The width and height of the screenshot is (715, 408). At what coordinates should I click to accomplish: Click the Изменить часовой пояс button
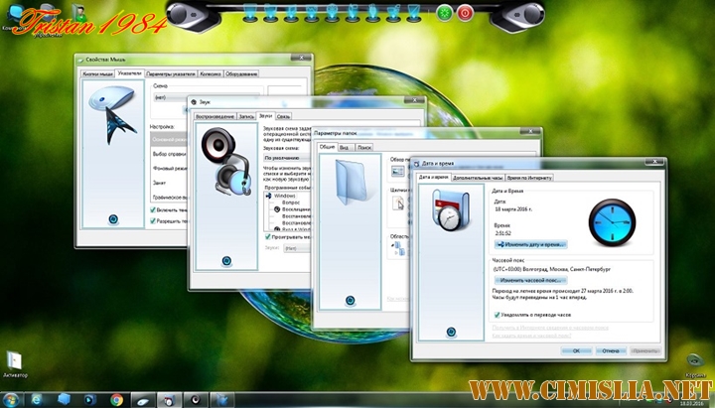(529, 280)
